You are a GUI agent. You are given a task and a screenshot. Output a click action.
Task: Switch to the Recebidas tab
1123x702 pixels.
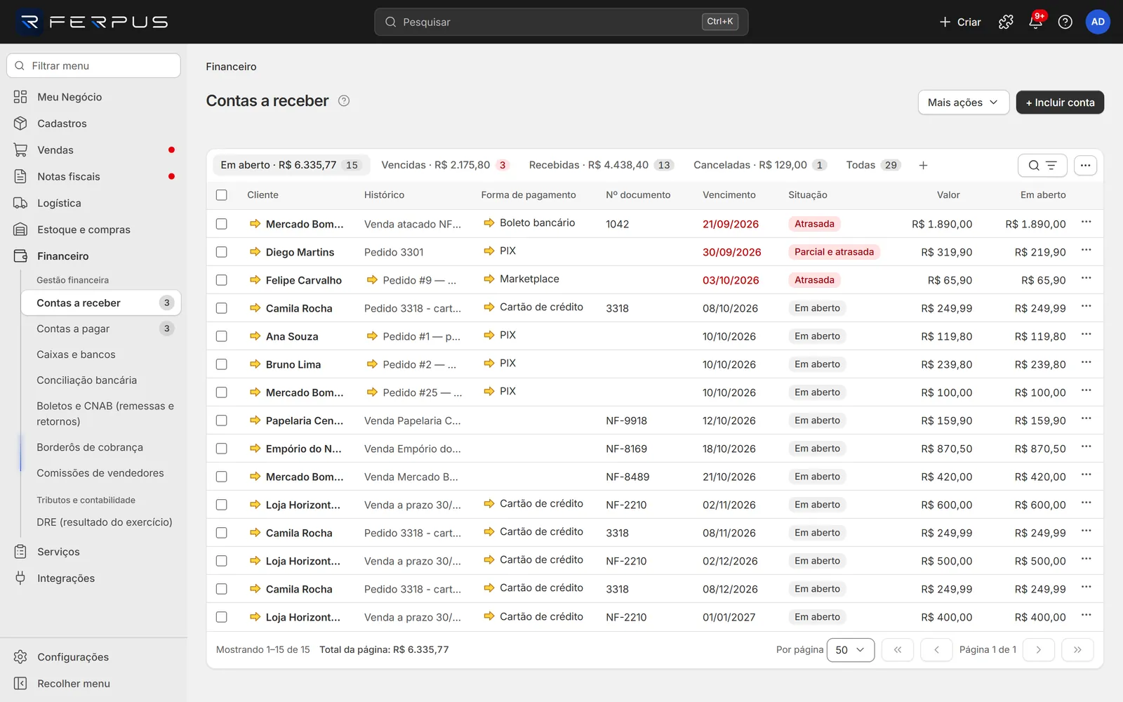click(x=601, y=165)
